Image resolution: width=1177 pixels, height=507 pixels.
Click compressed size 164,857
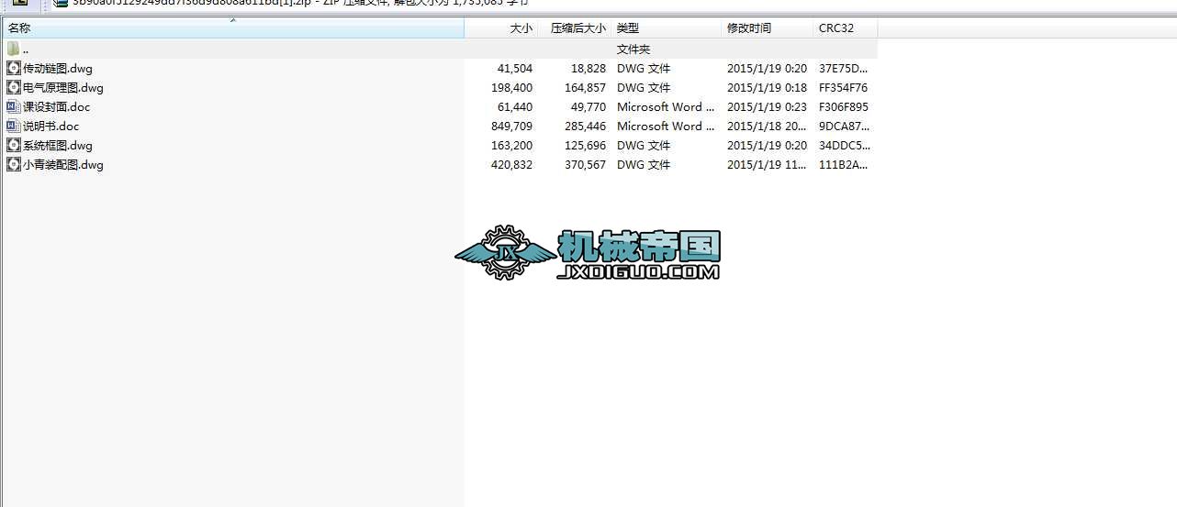click(586, 88)
